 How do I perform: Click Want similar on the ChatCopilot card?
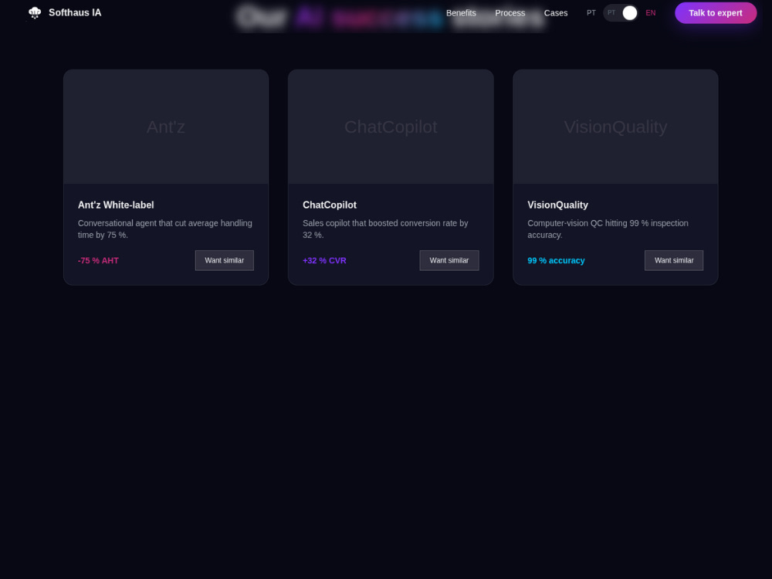(449, 260)
